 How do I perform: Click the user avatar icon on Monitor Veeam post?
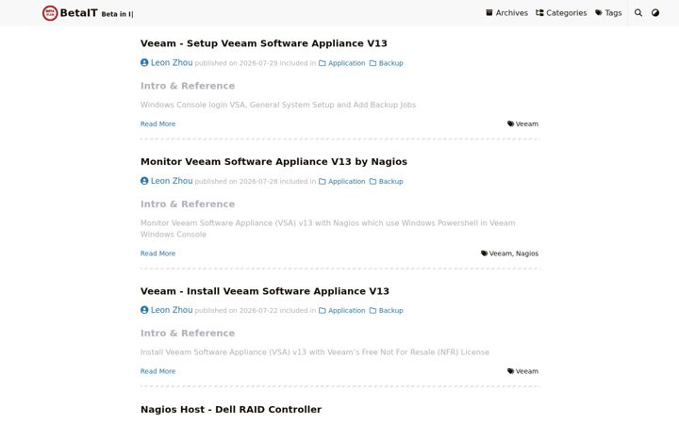coord(144,181)
